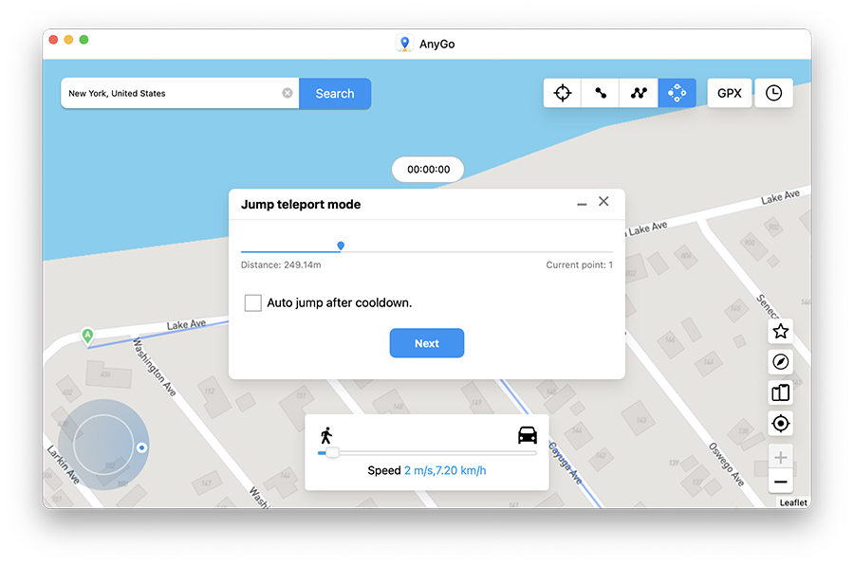Zoom out the map with minus button
The image size is (854, 565).
[x=780, y=483]
